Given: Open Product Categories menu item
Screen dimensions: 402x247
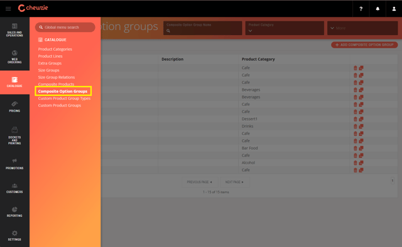Looking at the screenshot, I should pos(55,49).
